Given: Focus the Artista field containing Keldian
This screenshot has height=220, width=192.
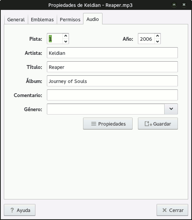Looking at the screenshot, I should coord(112,53).
